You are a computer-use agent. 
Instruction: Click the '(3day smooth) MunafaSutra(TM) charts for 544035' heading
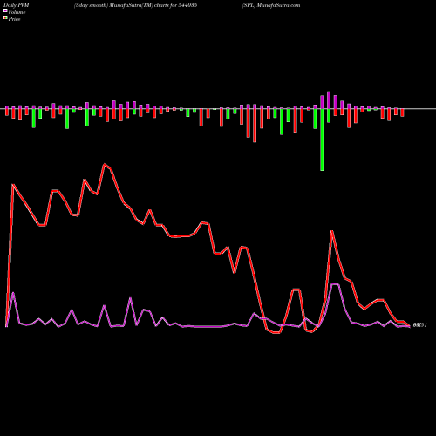135,5
